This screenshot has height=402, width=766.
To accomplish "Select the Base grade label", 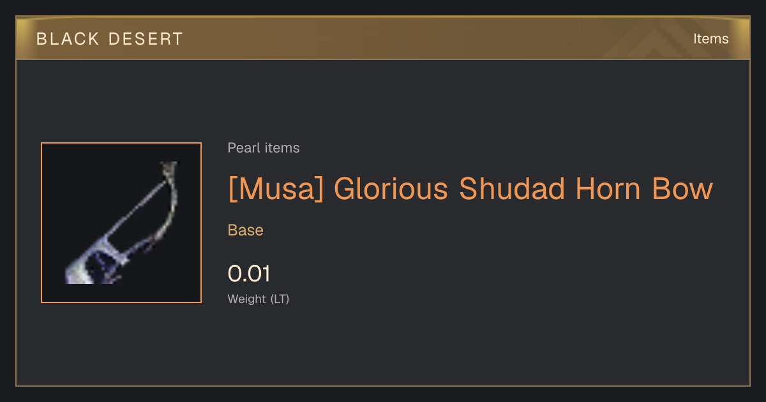I will pyautogui.click(x=246, y=230).
